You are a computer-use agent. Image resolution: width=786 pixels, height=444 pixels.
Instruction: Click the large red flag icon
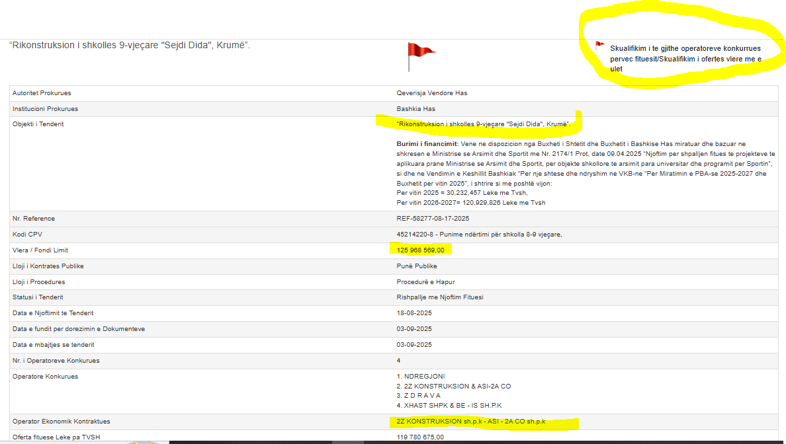coord(419,55)
